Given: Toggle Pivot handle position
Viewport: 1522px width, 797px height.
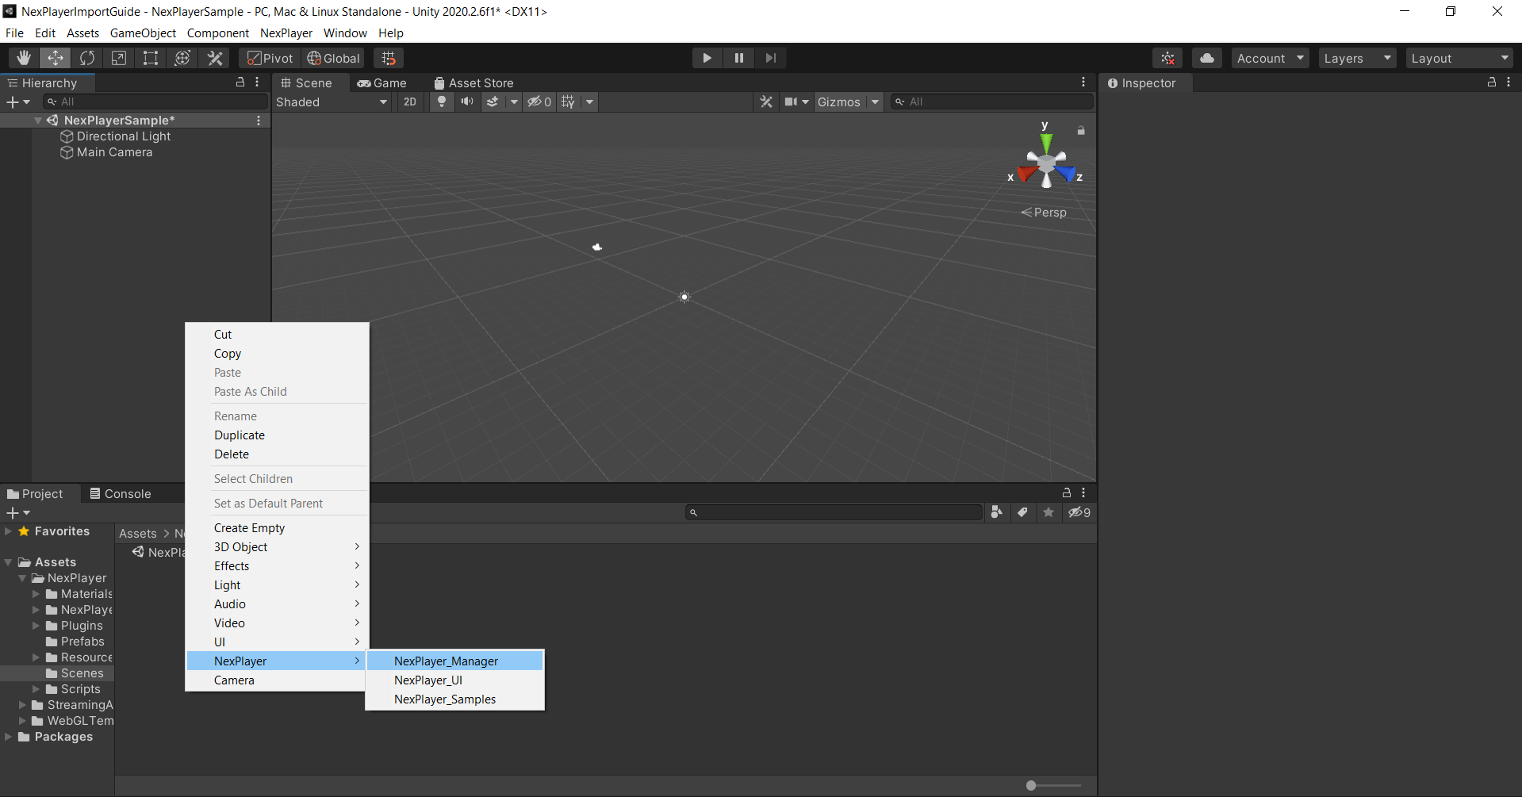Looking at the screenshot, I should [x=270, y=58].
